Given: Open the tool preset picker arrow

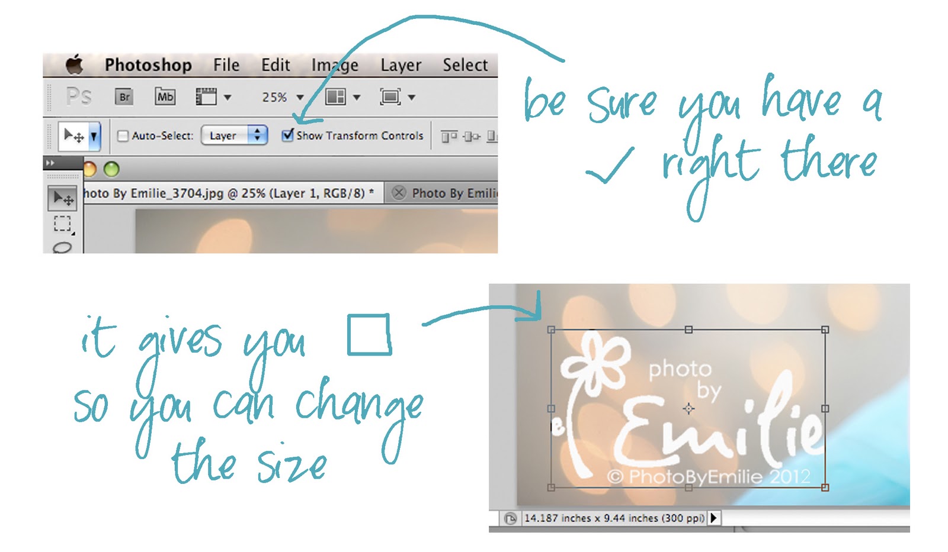Looking at the screenshot, I should coord(94,136).
